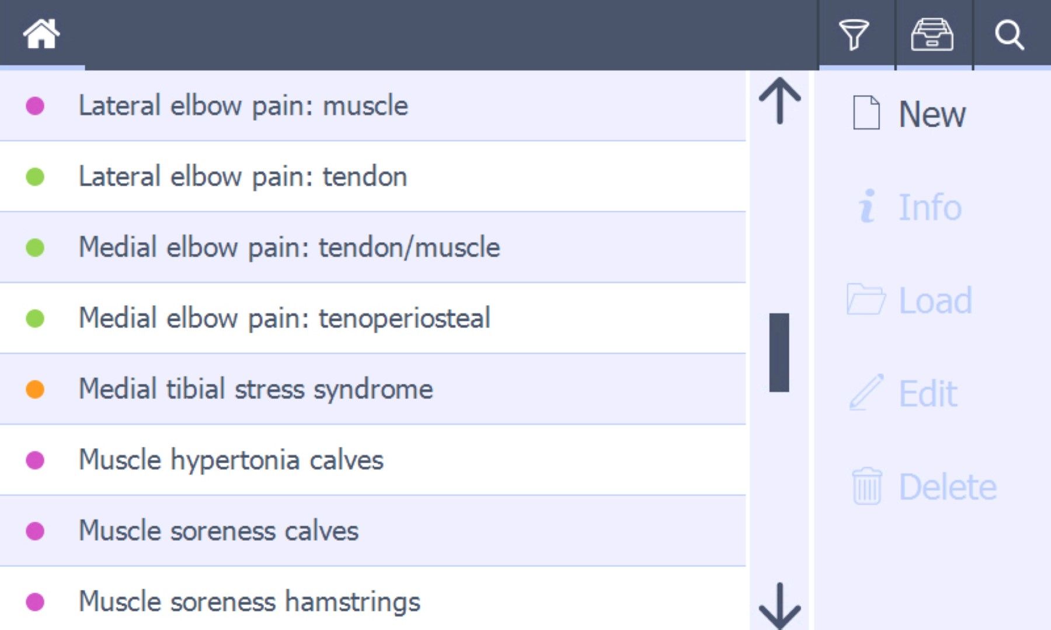
Task: Select Lateral elbow pain: muscle
Action: [243, 106]
